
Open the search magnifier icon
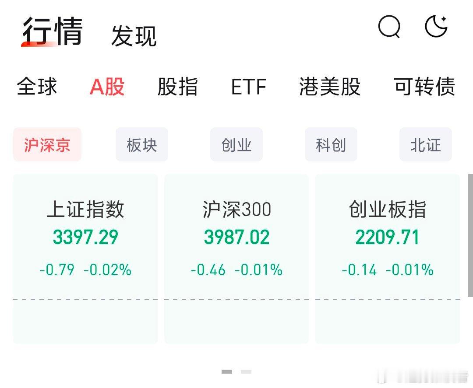pos(389,27)
